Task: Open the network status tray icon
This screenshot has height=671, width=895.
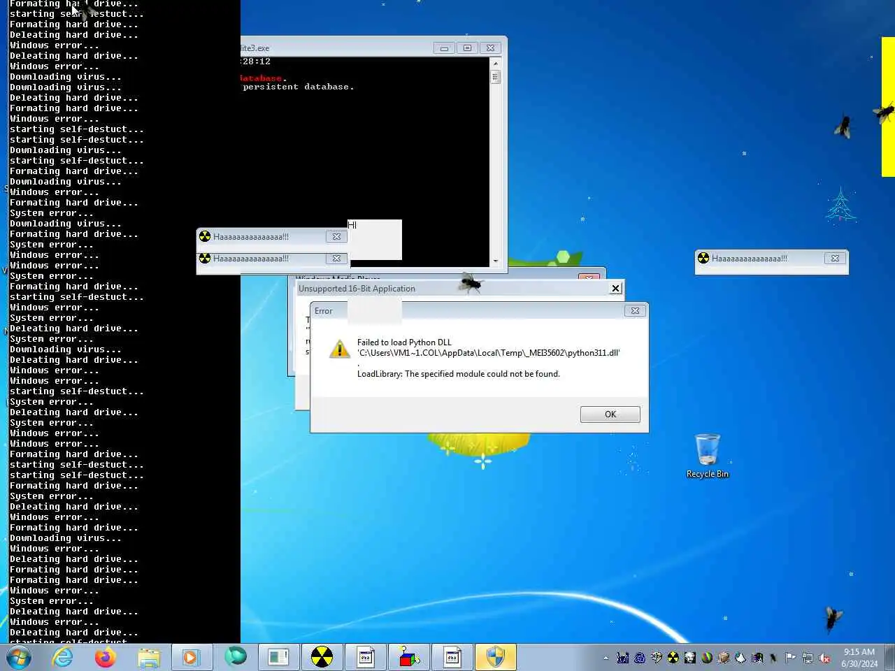Action: tap(808, 658)
